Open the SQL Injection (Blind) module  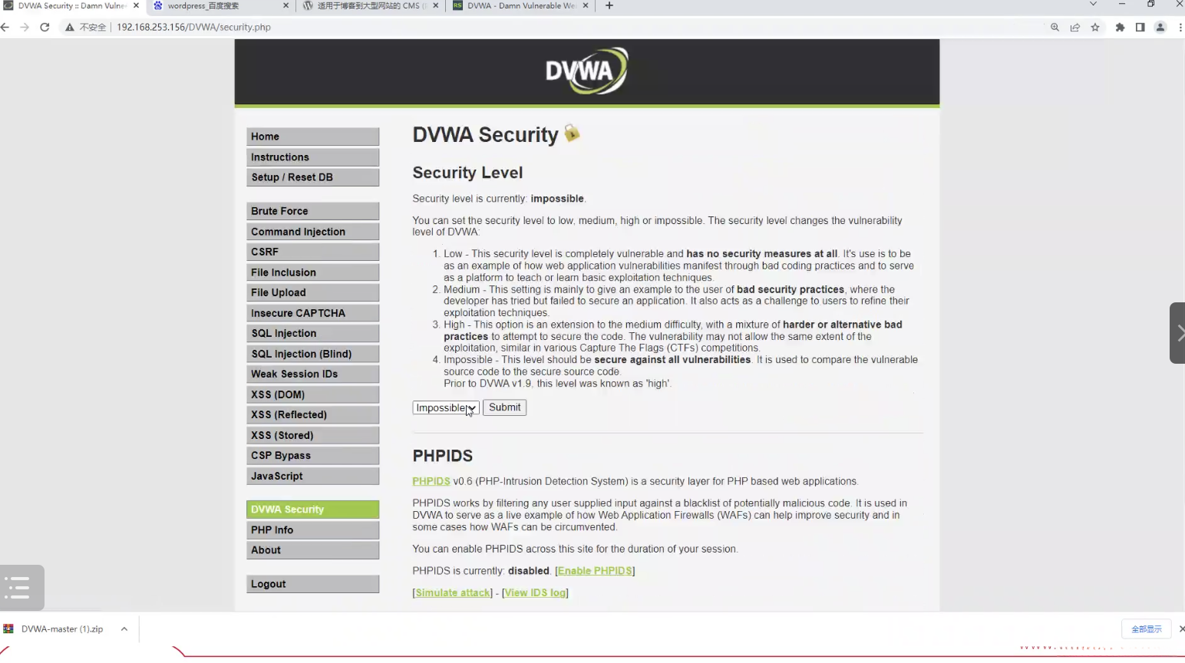pos(312,354)
